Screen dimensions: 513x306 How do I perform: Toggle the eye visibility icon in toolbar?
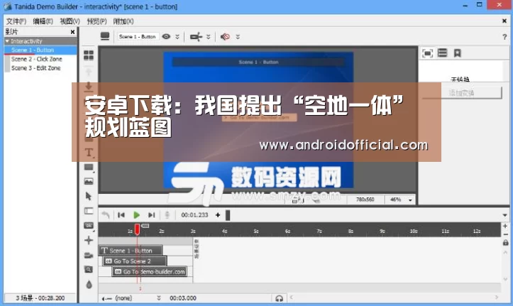[x=166, y=36]
